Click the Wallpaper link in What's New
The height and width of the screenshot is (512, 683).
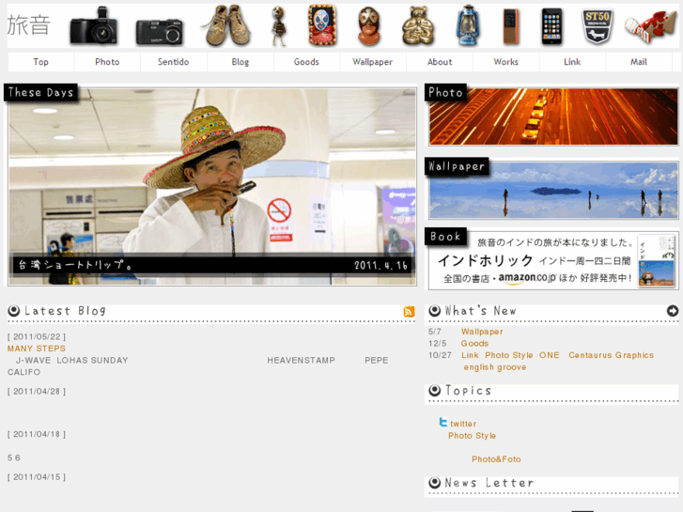482,332
